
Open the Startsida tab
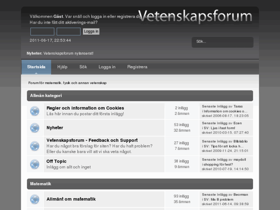pyautogui.click(x=36, y=67)
